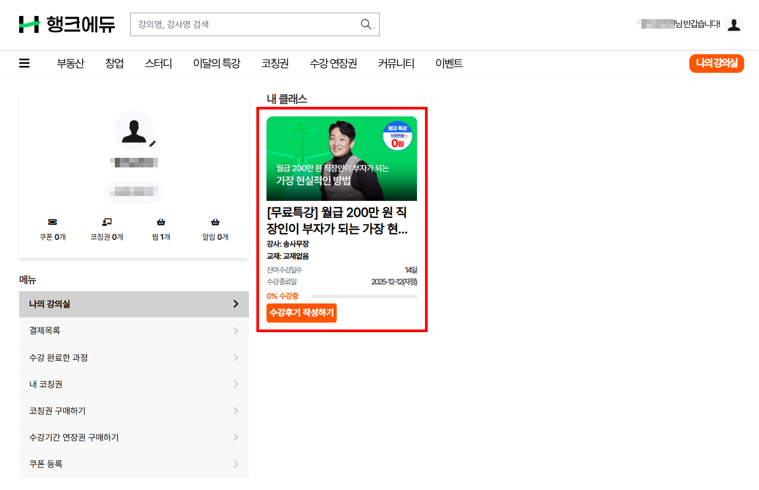
Task: Click the search magnifier icon
Action: 366,24
